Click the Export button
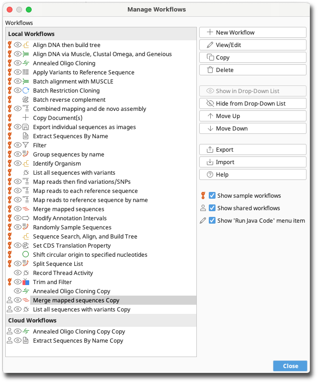This screenshot has height=382, width=318. pos(252,150)
